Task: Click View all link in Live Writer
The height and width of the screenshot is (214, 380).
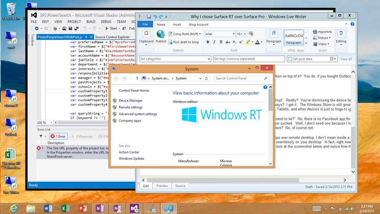Action: pos(346,59)
